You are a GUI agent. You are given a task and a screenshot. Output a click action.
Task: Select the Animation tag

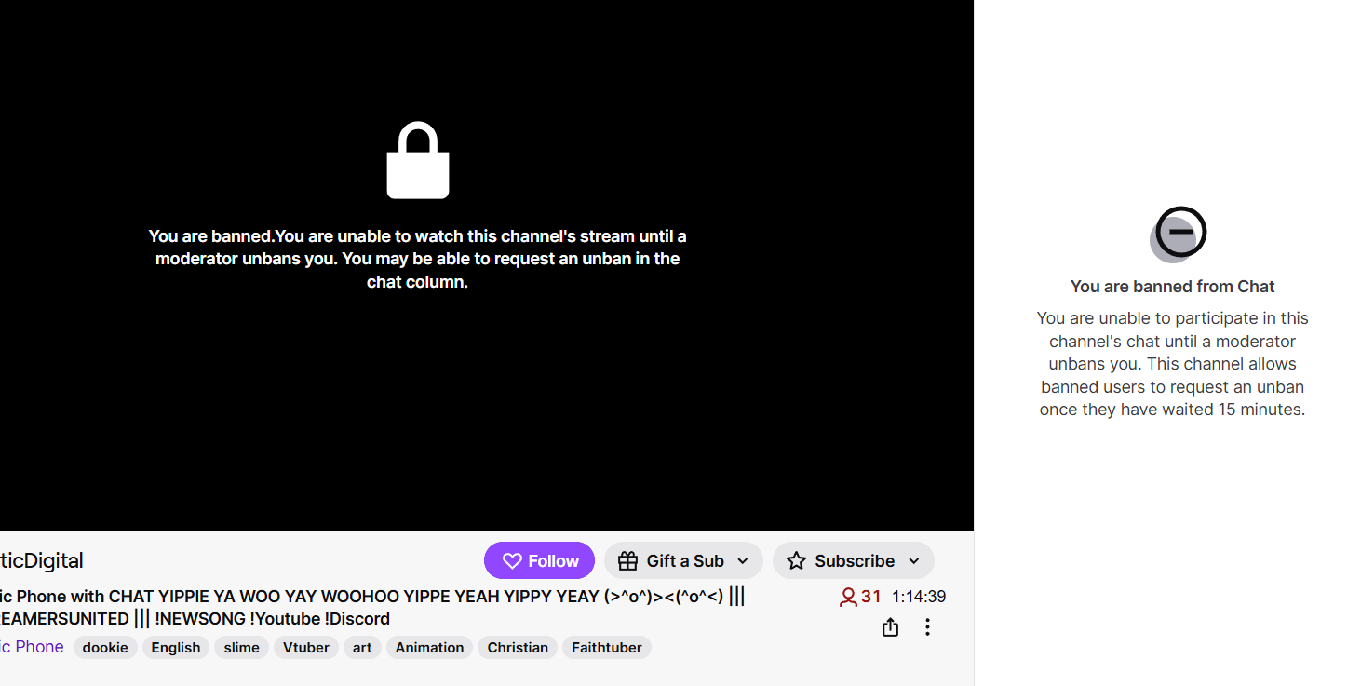[x=429, y=648]
